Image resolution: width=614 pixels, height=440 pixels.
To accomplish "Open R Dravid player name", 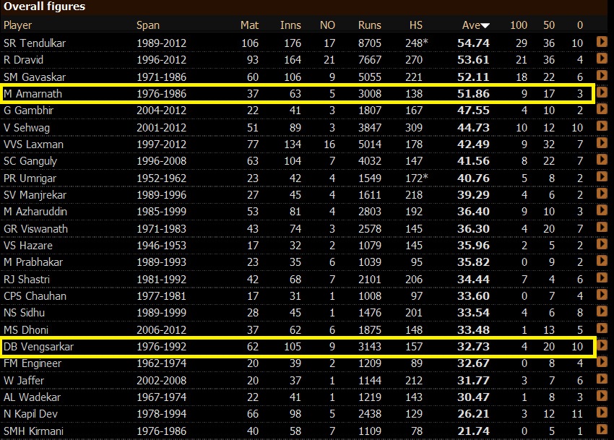I will click(24, 60).
